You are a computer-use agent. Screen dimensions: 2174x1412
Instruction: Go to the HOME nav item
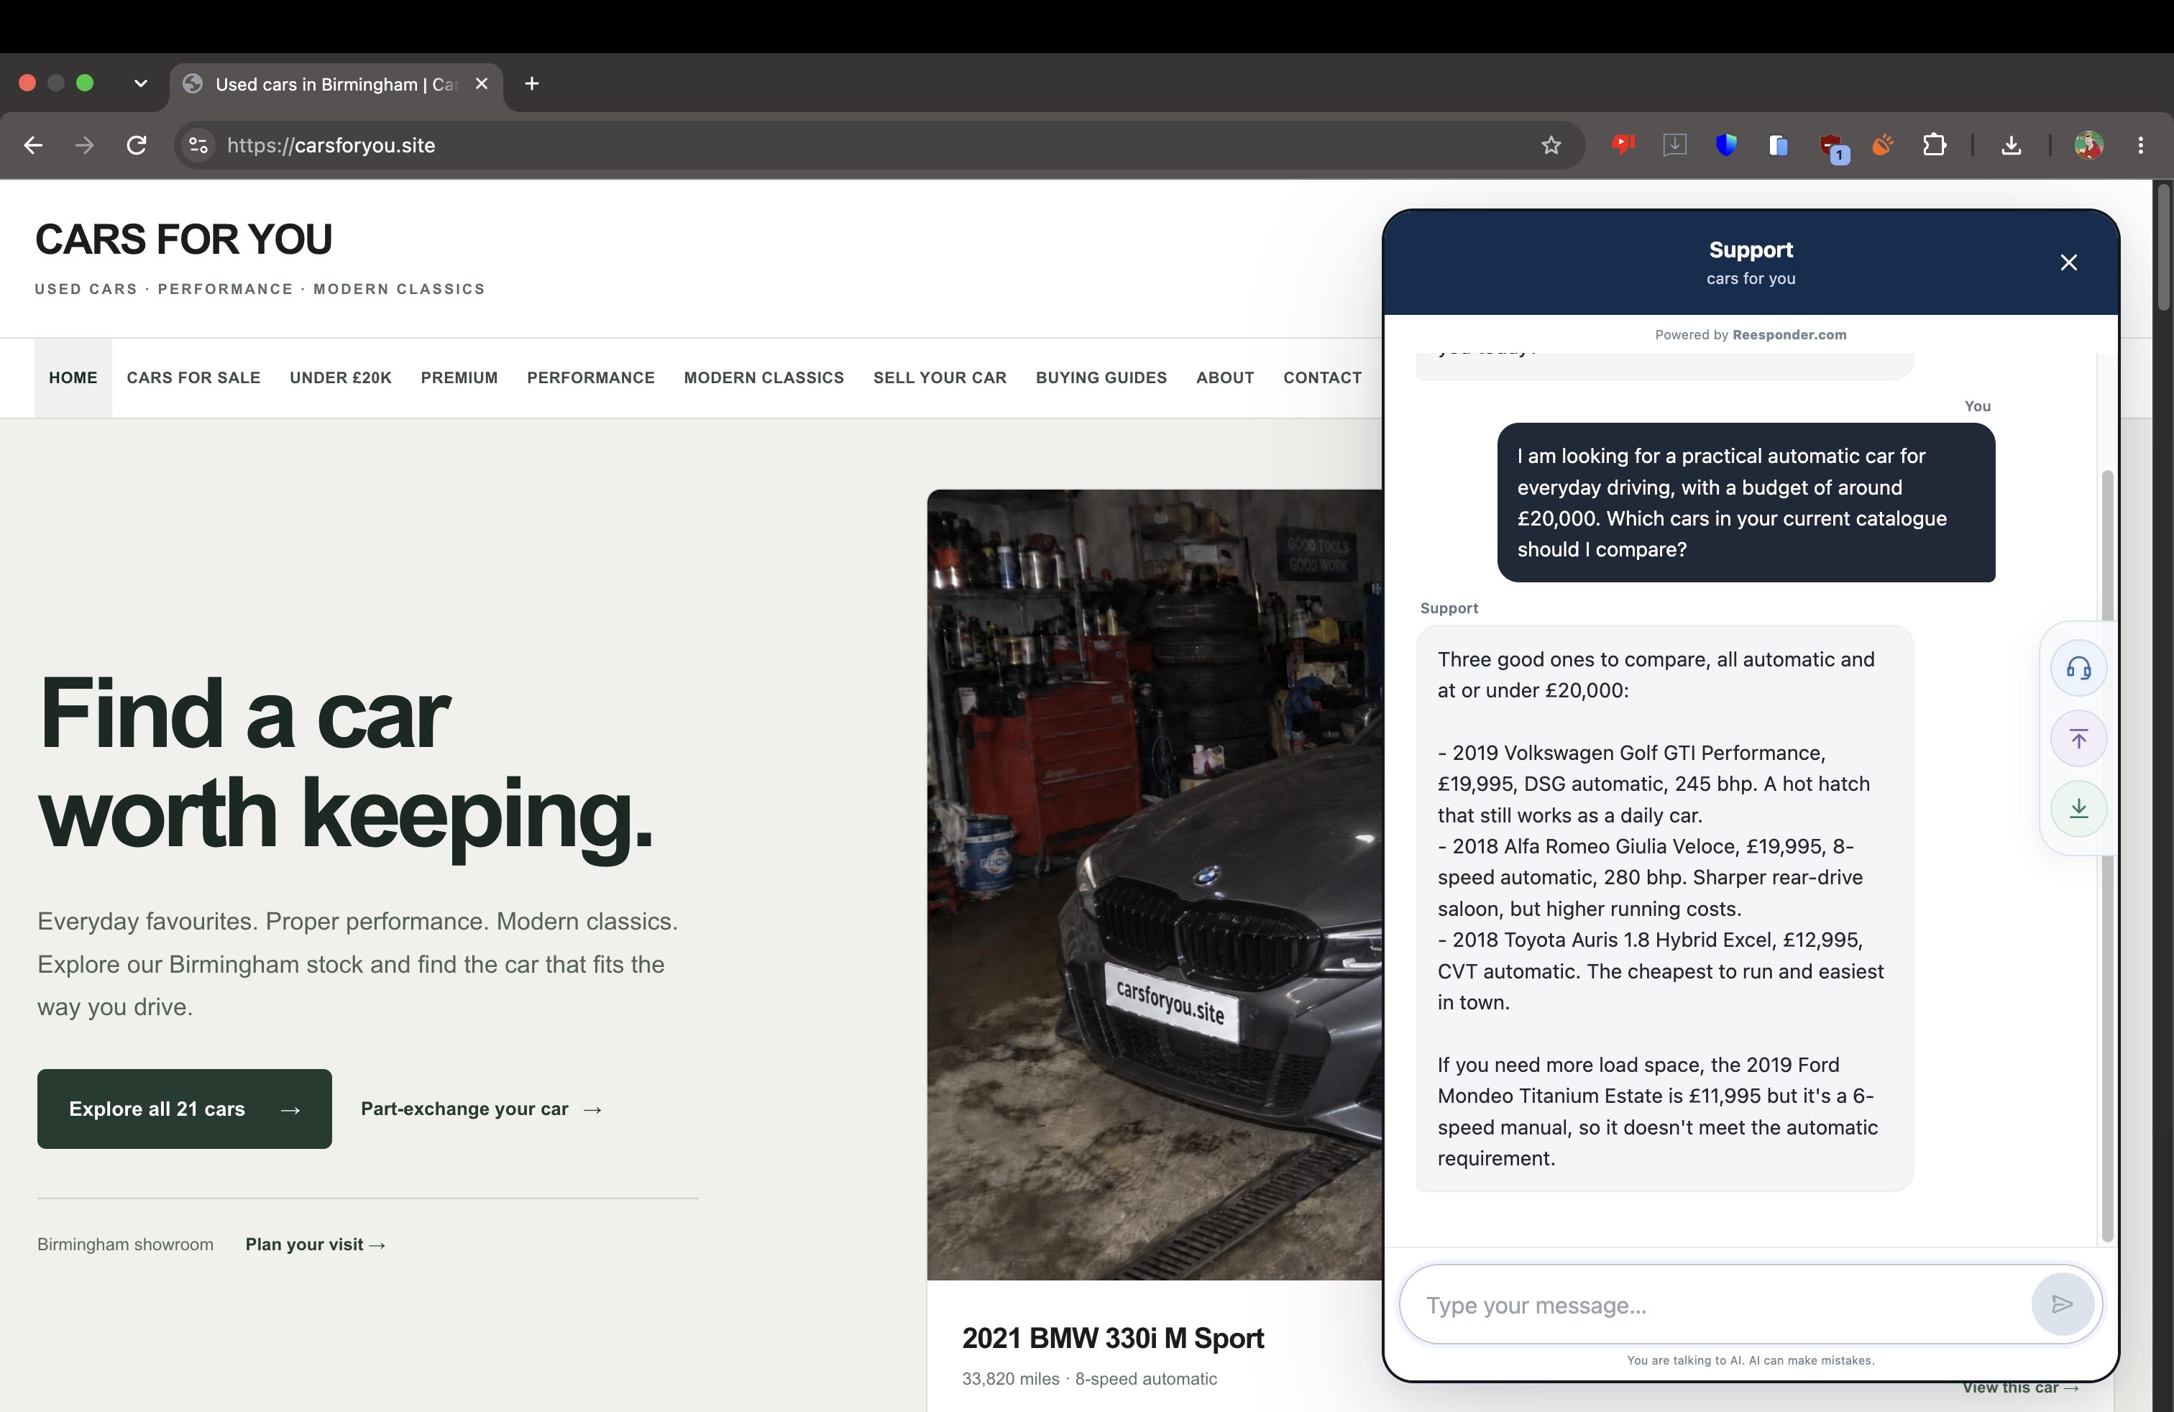73,377
